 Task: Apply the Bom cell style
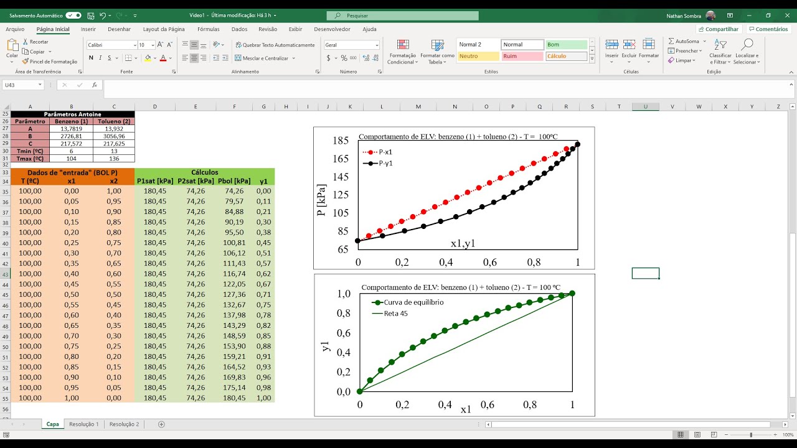click(x=566, y=45)
